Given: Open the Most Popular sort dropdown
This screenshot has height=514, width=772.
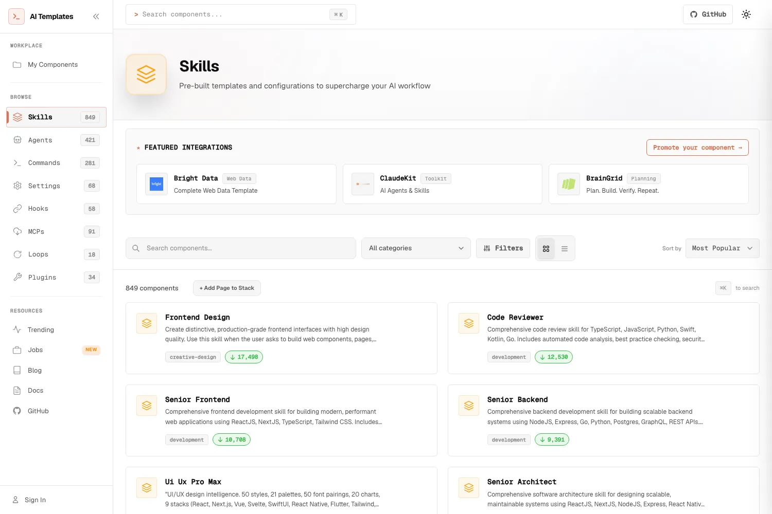Looking at the screenshot, I should (723, 248).
